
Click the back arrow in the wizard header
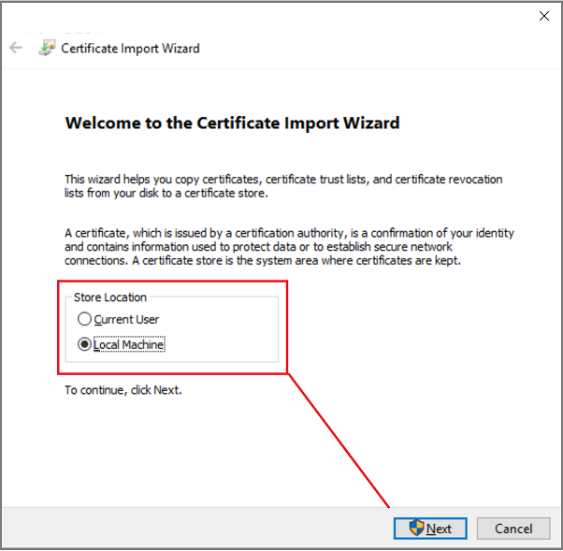point(16,48)
